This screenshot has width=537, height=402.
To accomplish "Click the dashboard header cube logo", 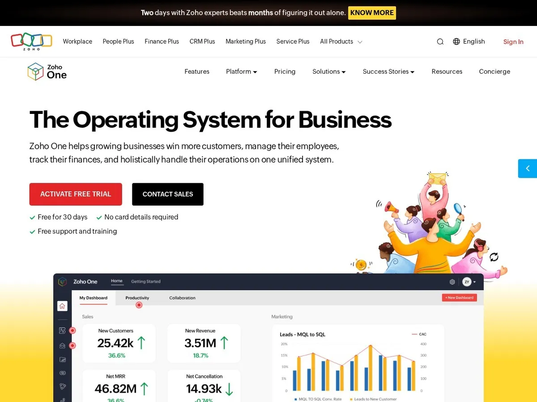I will (x=63, y=281).
